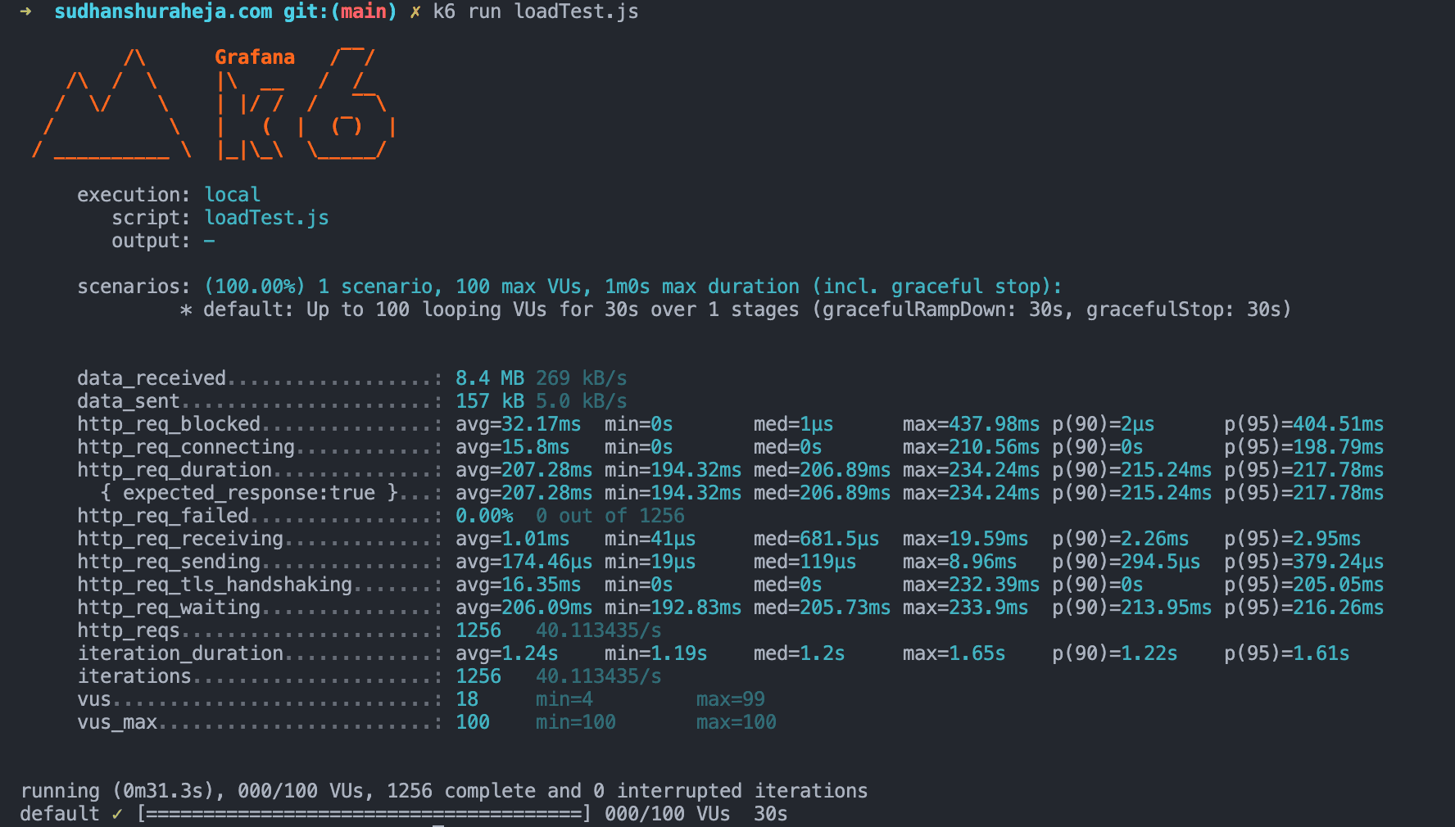This screenshot has width=1455, height=827.
Task: Click http_req_receiving 'avg=1.01ms'
Action: 512,539
